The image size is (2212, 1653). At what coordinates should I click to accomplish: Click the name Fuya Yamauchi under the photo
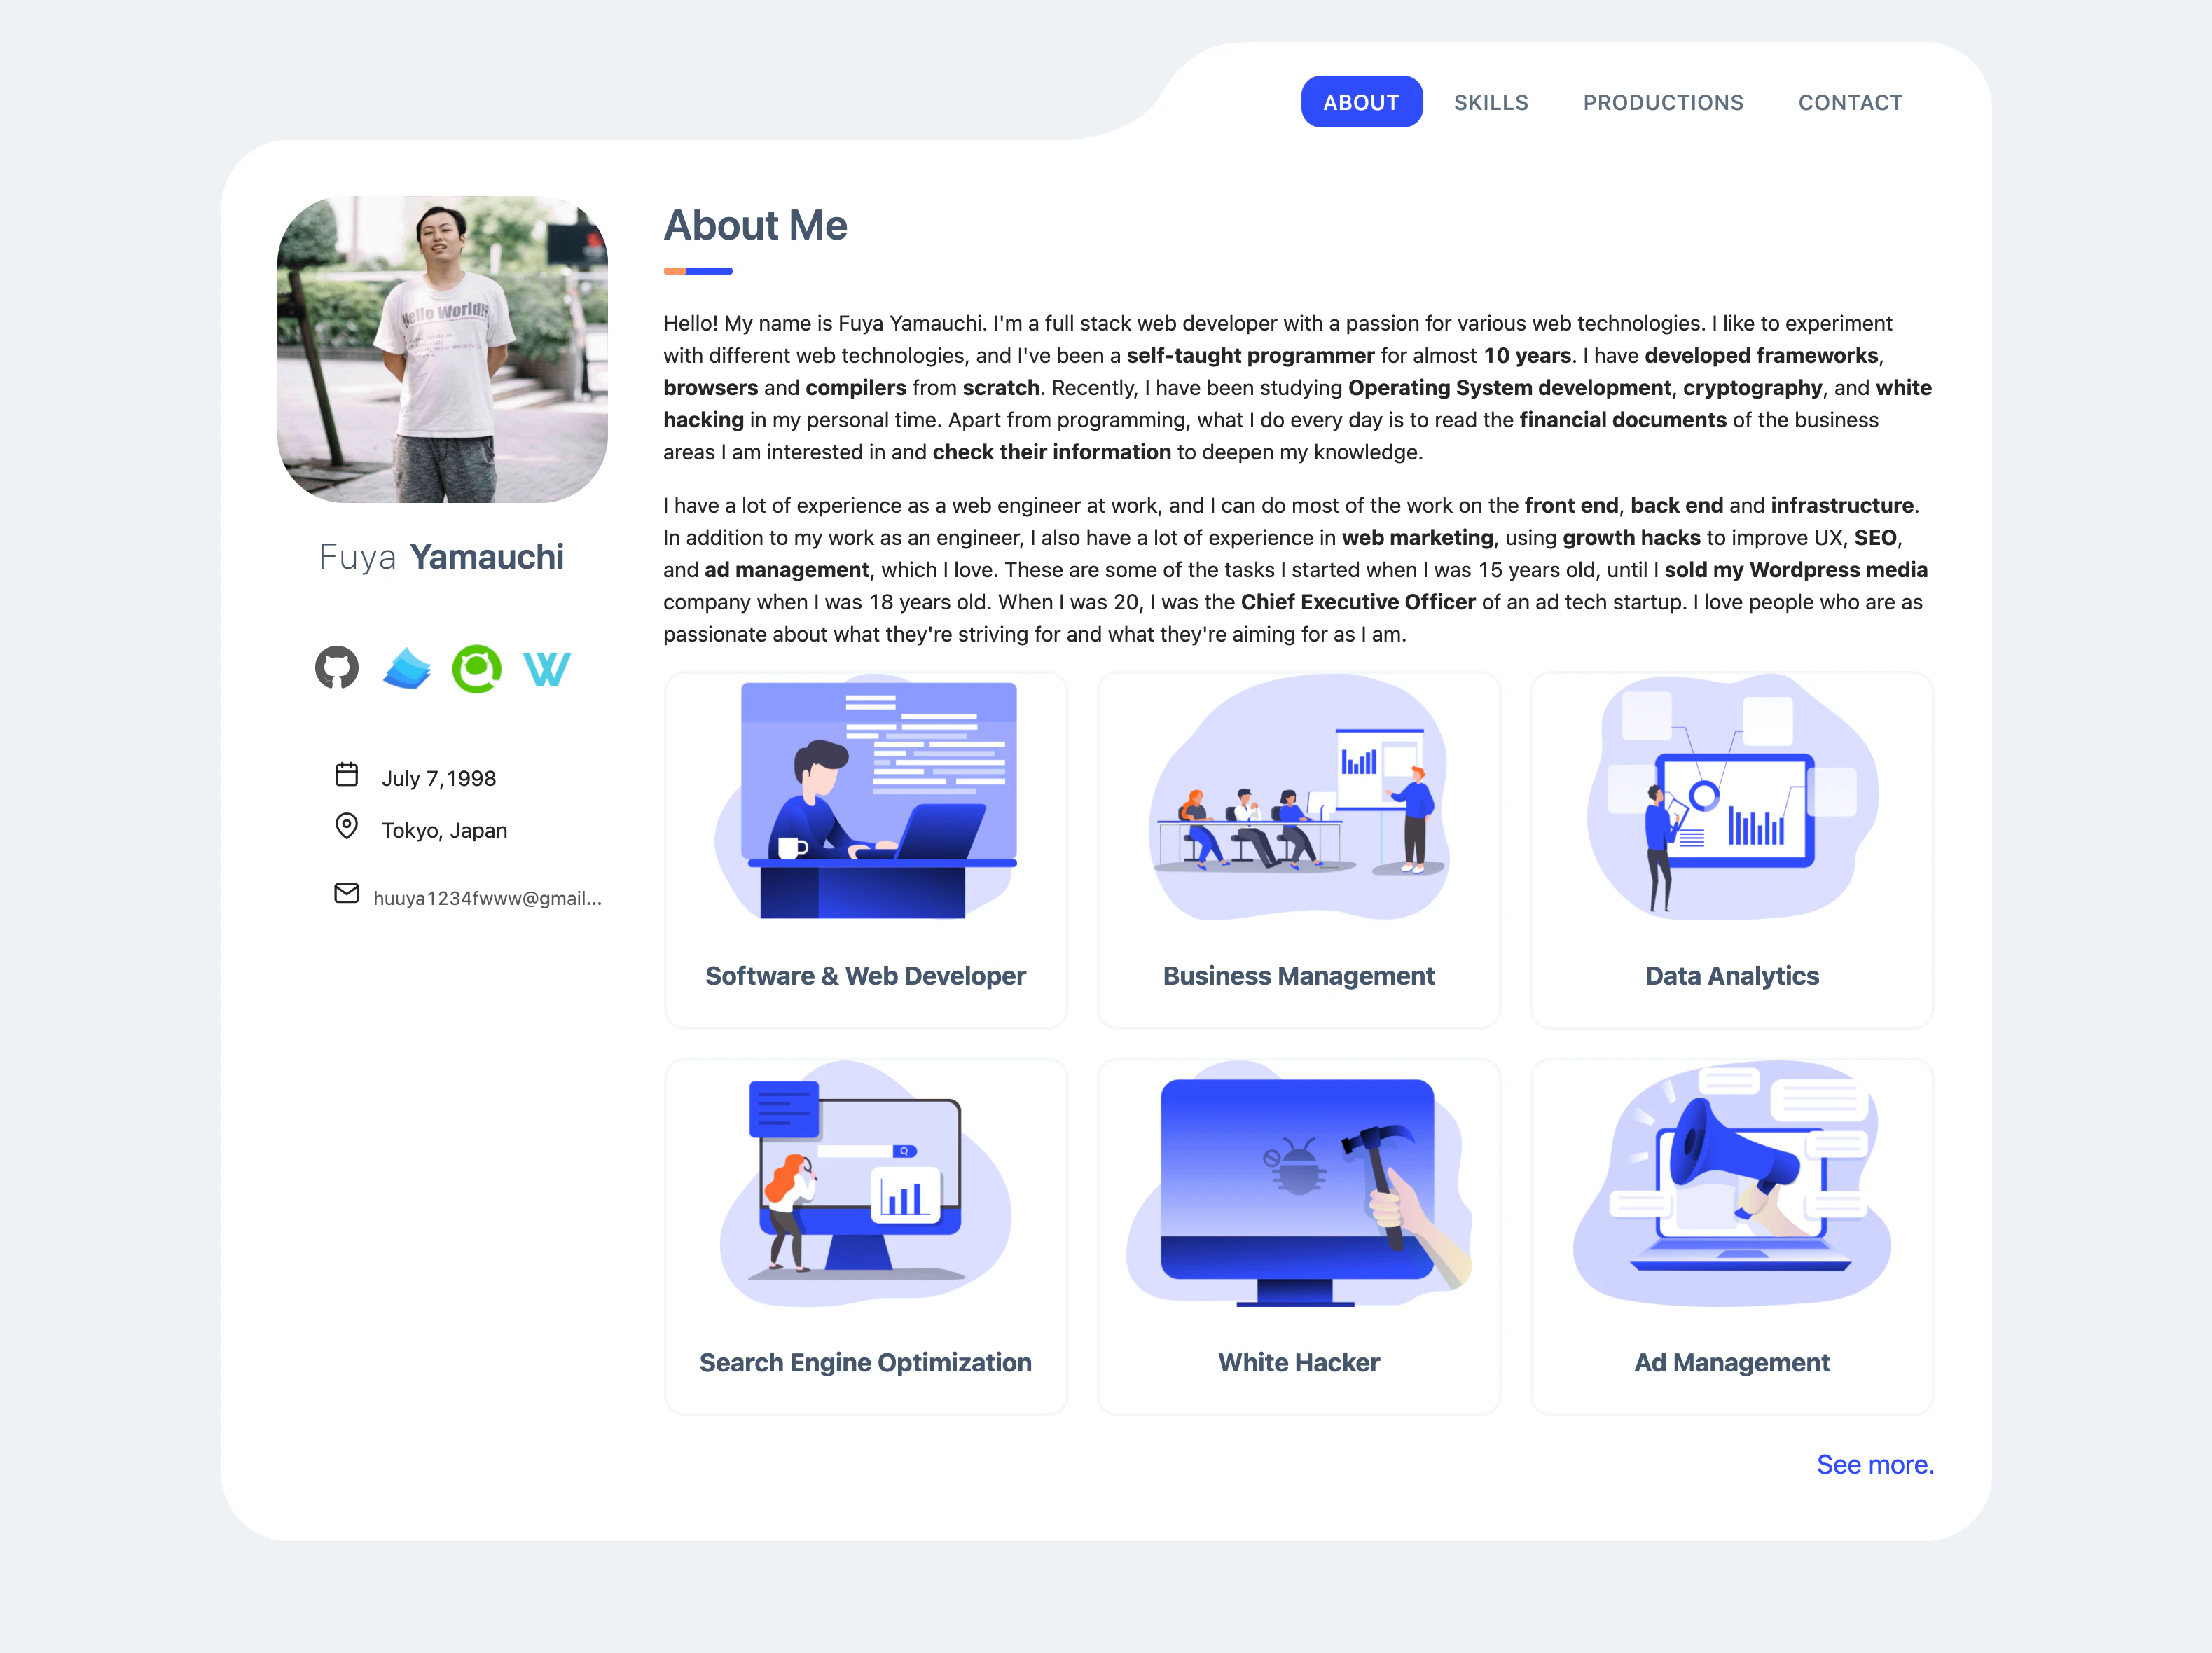441,557
